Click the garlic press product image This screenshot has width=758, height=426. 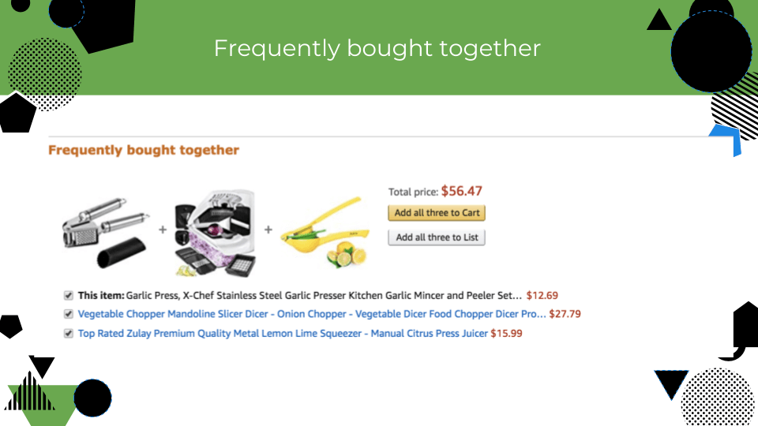point(105,232)
